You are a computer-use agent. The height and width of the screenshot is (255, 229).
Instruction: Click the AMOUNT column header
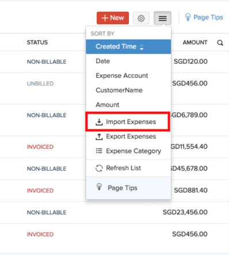pyautogui.click(x=195, y=42)
